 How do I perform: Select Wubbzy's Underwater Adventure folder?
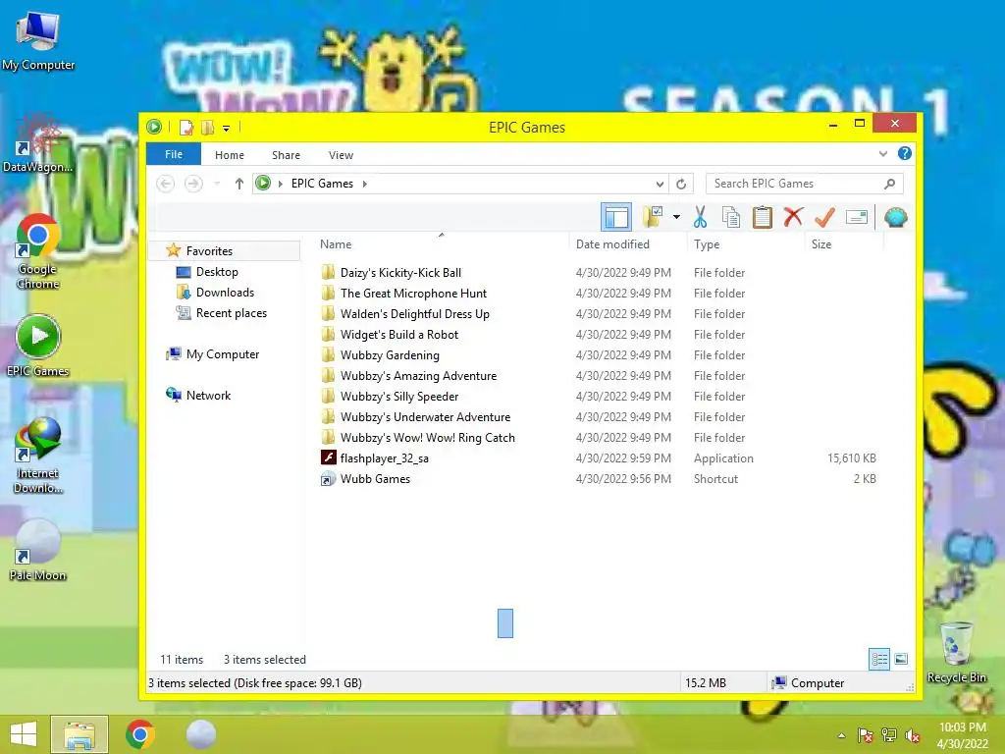click(x=426, y=416)
